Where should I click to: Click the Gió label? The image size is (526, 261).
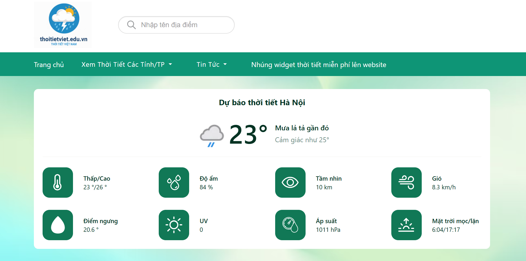tap(437, 179)
